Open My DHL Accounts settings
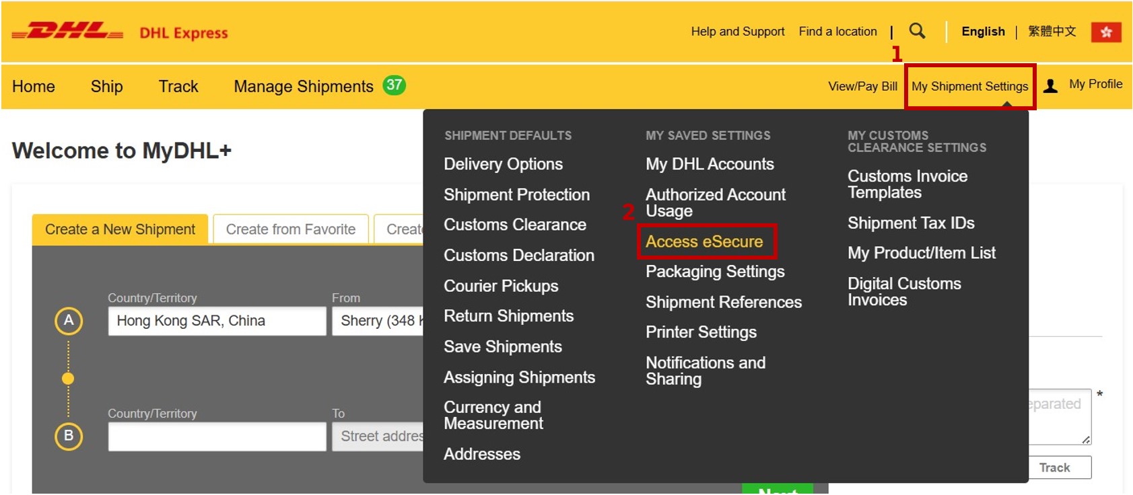Image resolution: width=1133 pixels, height=495 pixels. point(710,164)
